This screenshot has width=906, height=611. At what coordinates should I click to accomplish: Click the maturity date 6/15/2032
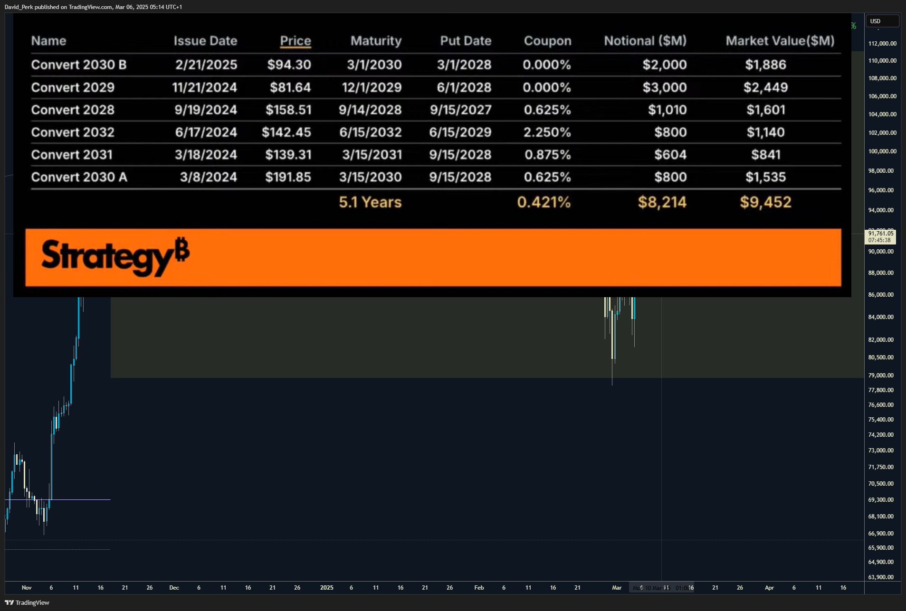[371, 132]
